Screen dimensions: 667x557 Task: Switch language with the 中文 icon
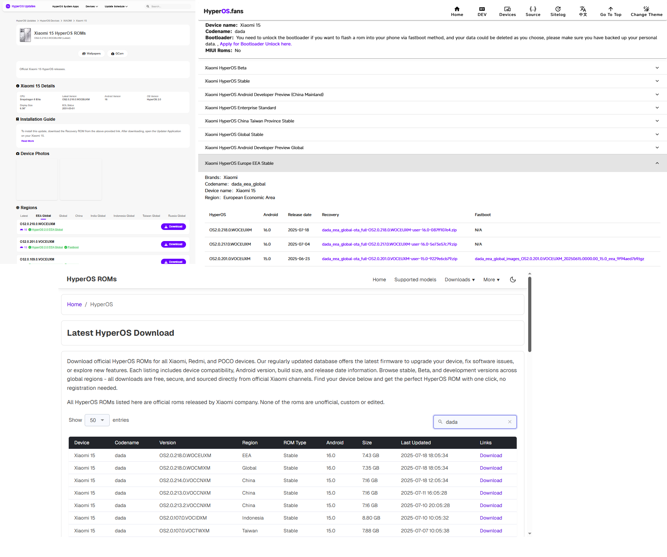coord(583,9)
